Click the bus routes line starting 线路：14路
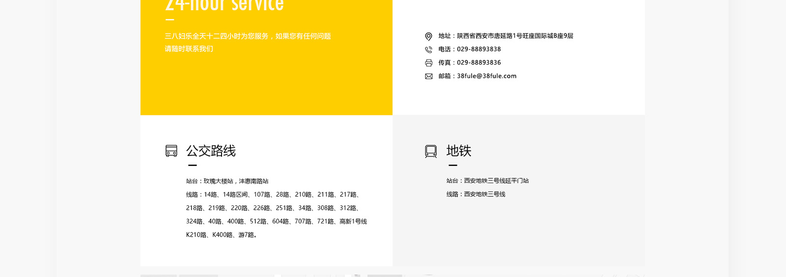Viewport: 786px width, 277px height. [x=273, y=194]
